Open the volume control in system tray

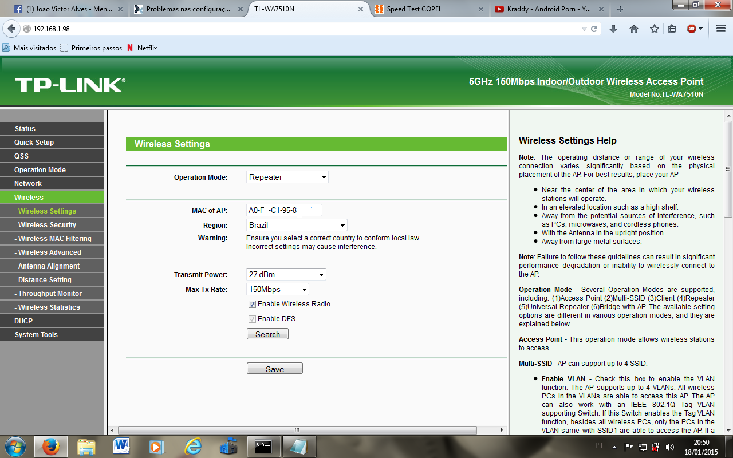(x=670, y=447)
